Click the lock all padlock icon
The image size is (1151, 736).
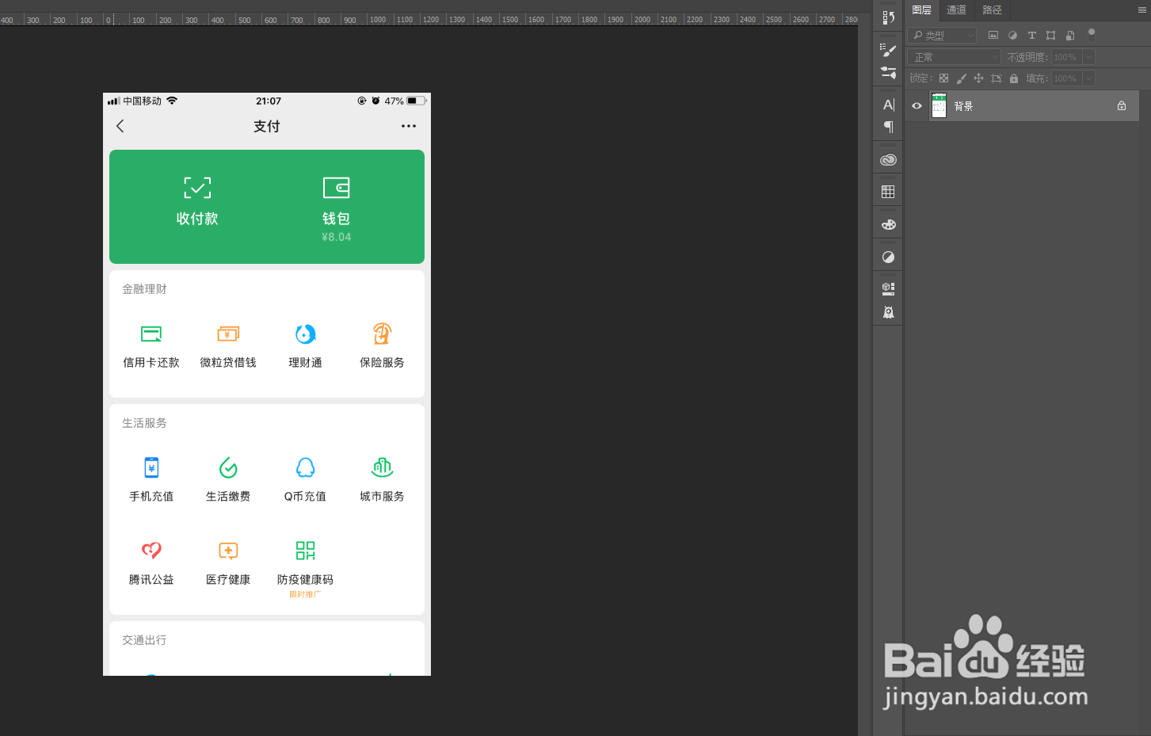tap(1014, 78)
